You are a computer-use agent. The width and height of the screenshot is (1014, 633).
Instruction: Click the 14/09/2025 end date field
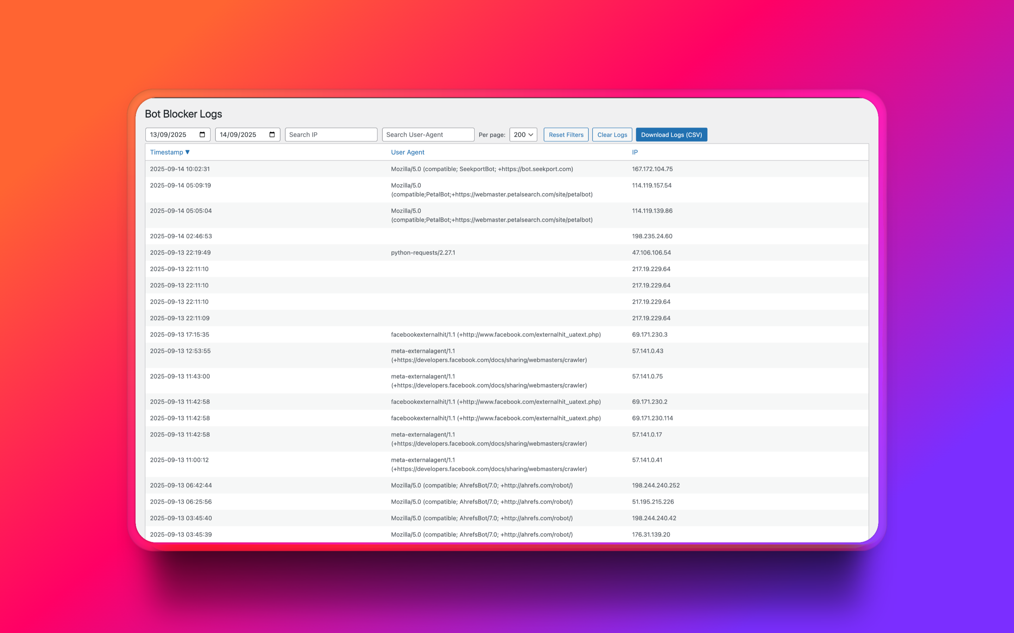click(x=238, y=134)
